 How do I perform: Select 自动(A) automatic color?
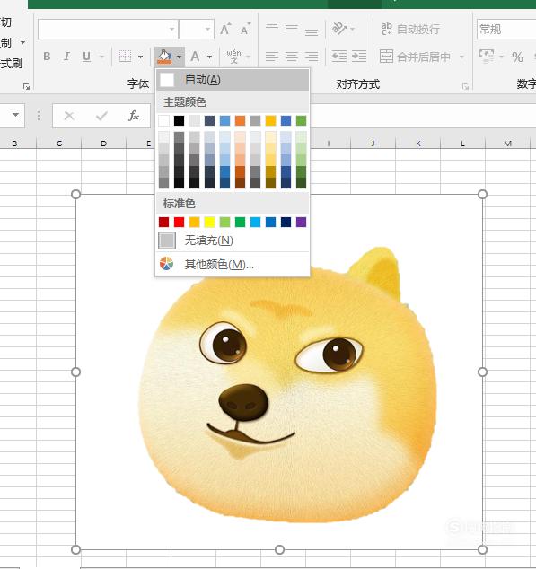233,80
